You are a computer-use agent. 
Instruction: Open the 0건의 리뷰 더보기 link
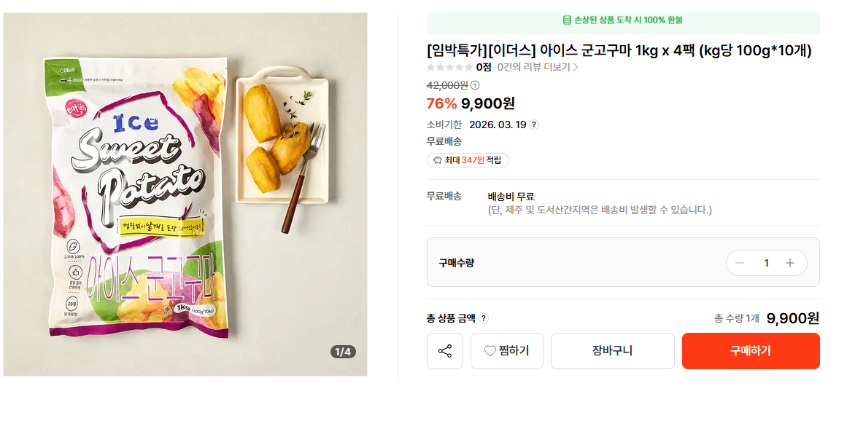coord(538,67)
